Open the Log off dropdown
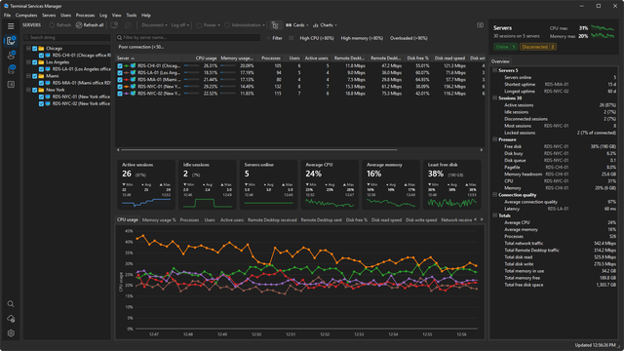Screen dimensions: 624x351 tap(179, 25)
